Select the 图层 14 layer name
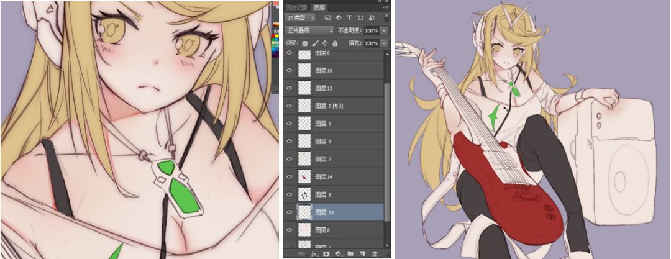The width and height of the screenshot is (671, 259). point(324,177)
